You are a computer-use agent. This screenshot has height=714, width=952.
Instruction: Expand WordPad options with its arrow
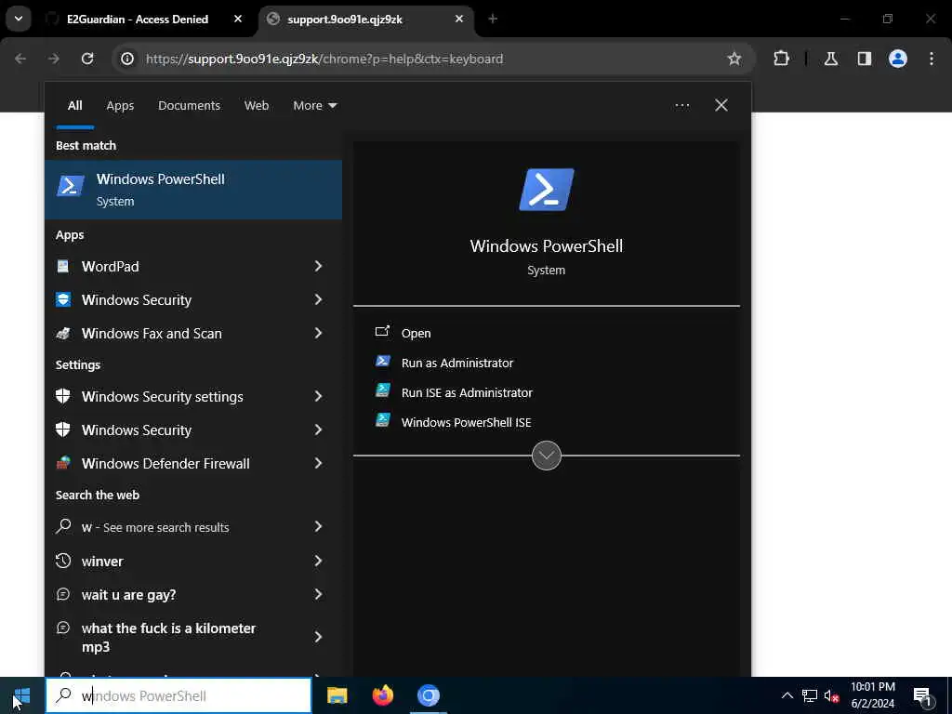318,266
